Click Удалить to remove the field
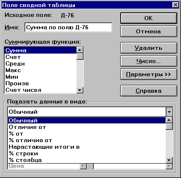Viewport: 181px width, 178px height. click(x=149, y=48)
